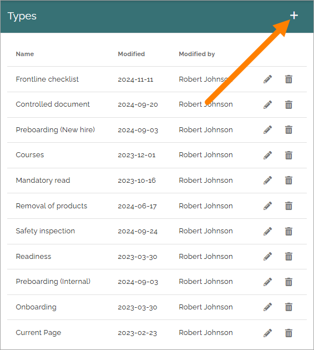The image size is (314, 350).
Task: Delete the Removal of products type
Action: tap(288, 206)
